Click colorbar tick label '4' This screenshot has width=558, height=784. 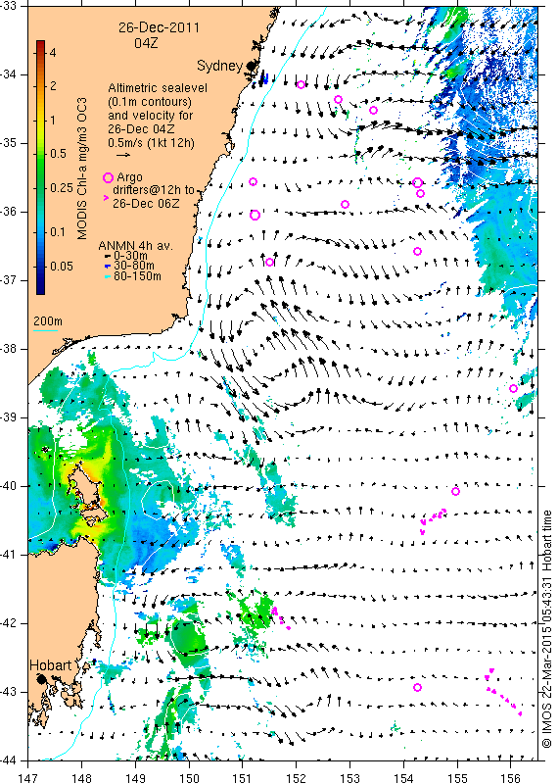[53, 53]
